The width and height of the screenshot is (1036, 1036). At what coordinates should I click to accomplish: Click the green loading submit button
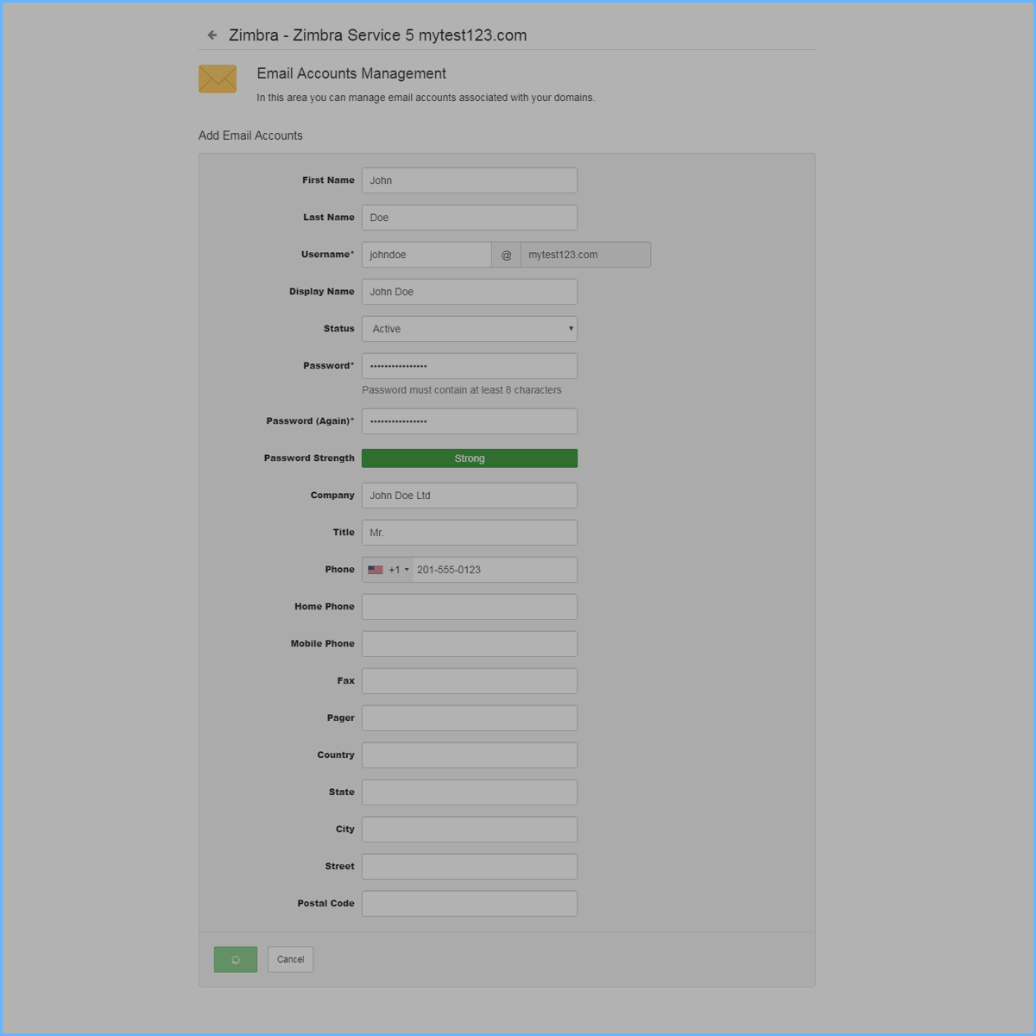tap(236, 959)
